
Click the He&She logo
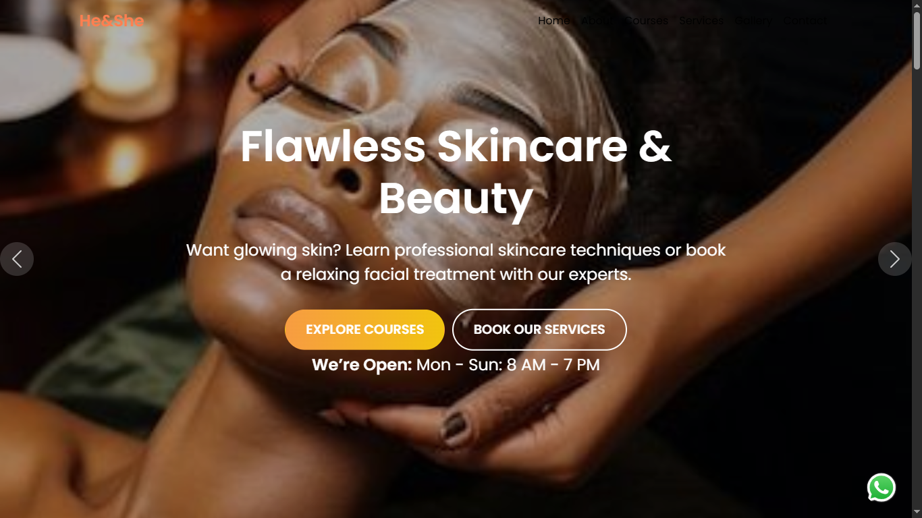(111, 21)
